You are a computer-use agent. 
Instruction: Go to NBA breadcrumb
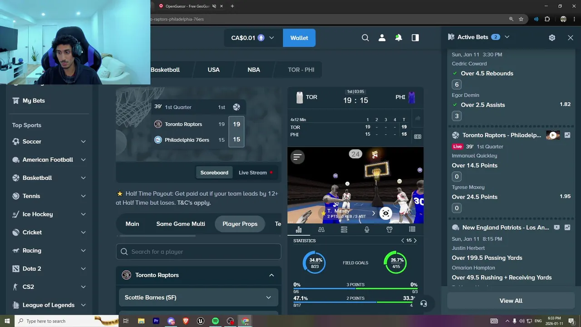[x=254, y=69]
